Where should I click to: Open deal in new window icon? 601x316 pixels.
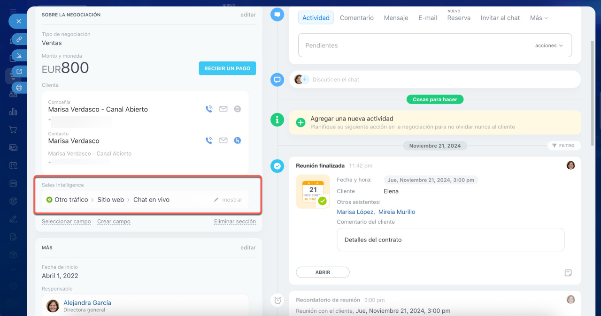click(19, 71)
